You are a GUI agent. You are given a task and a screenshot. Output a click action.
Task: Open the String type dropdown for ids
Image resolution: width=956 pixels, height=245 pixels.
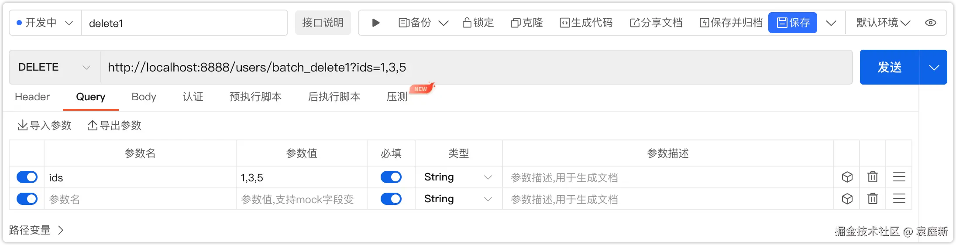pos(458,177)
